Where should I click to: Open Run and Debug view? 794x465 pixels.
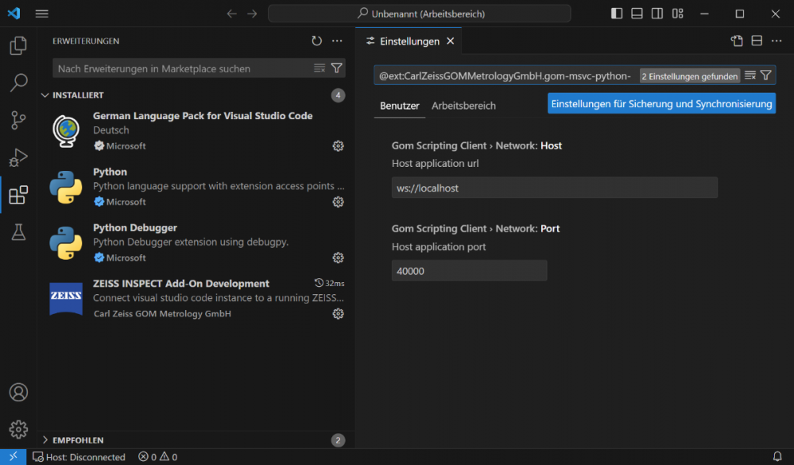[x=18, y=157]
